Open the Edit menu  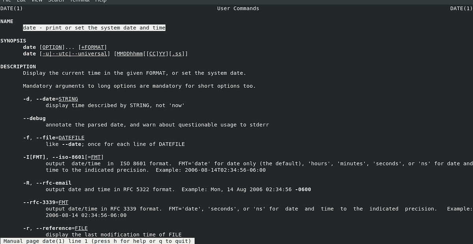tap(21, 1)
